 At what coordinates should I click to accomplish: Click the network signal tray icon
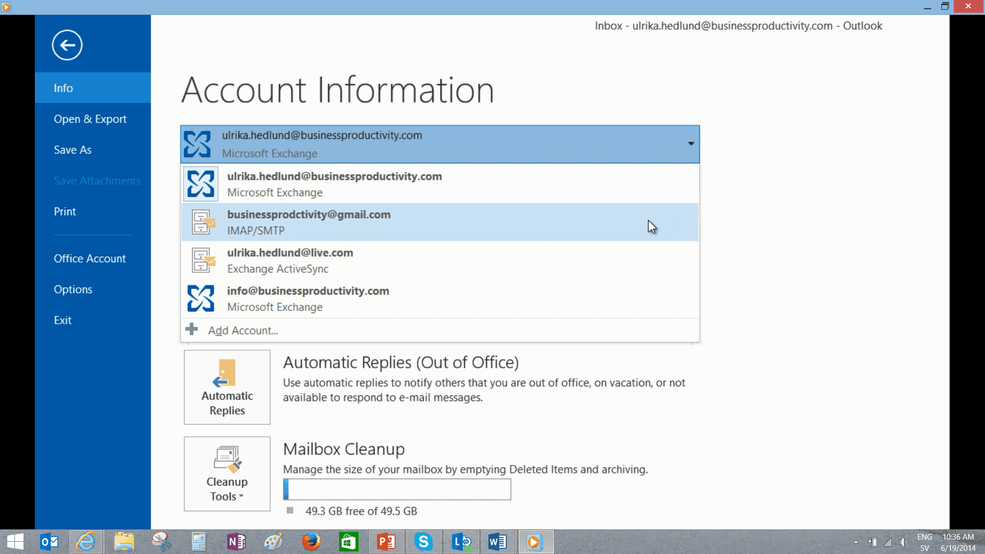888,542
